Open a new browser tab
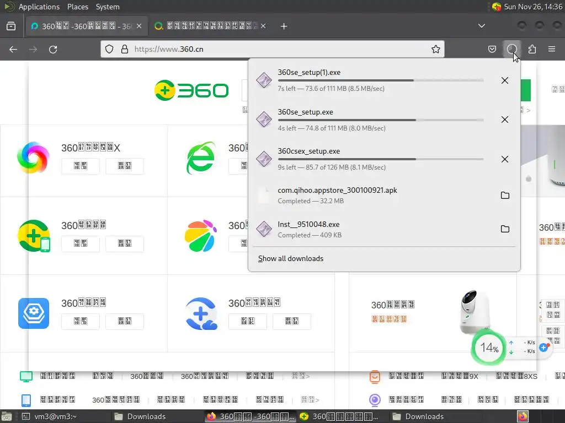Viewport: 565px width, 423px height. click(x=284, y=26)
